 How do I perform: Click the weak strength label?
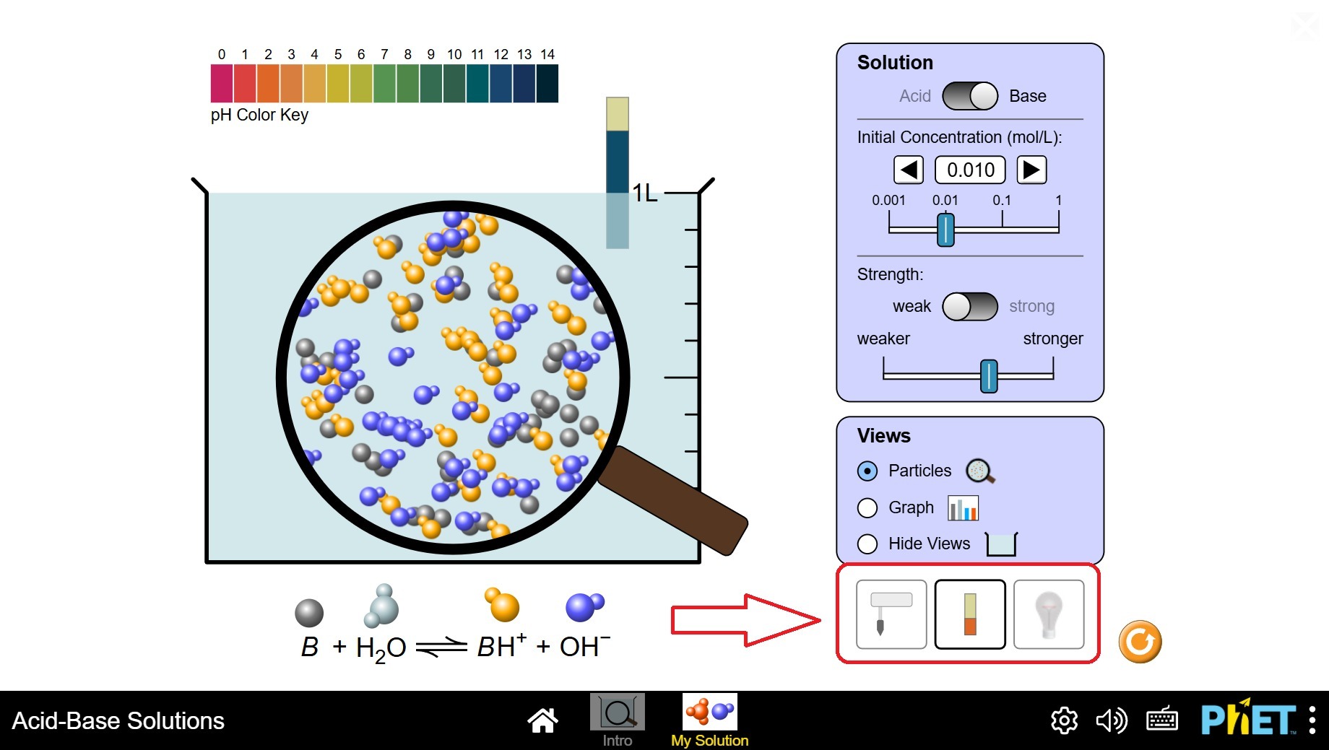point(912,306)
